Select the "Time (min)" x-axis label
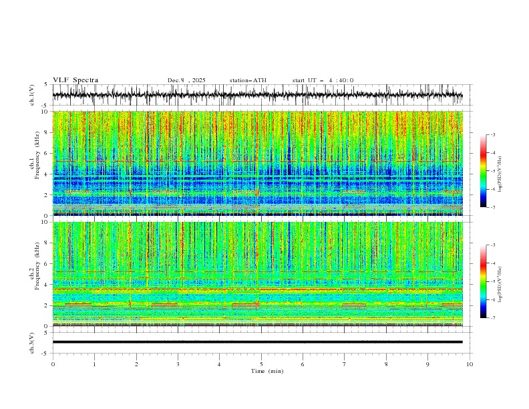529x409 pixels. point(267,371)
